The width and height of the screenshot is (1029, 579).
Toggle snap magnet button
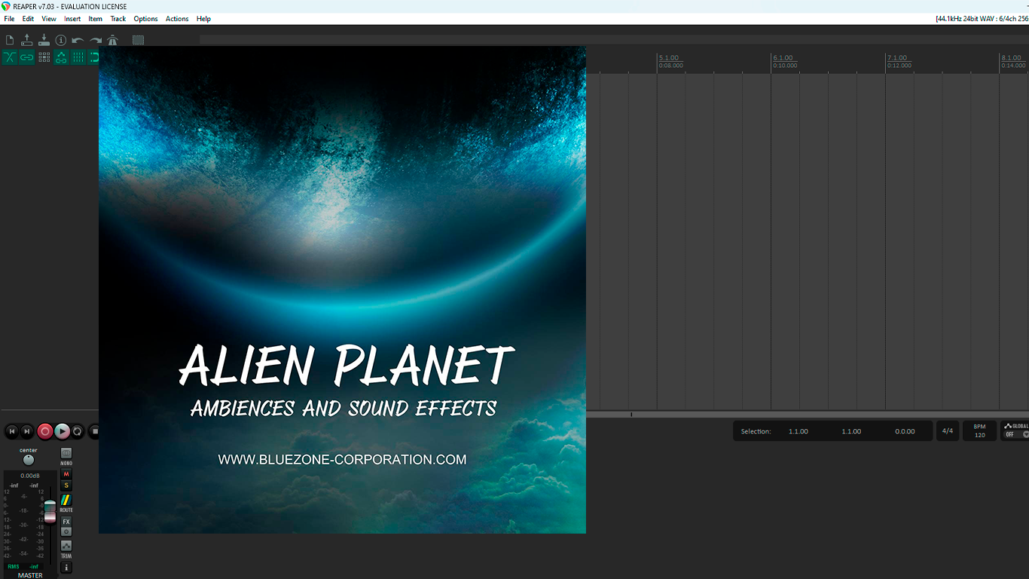click(94, 57)
